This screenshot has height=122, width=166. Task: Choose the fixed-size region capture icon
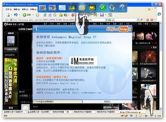pyautogui.click(x=92, y=7)
